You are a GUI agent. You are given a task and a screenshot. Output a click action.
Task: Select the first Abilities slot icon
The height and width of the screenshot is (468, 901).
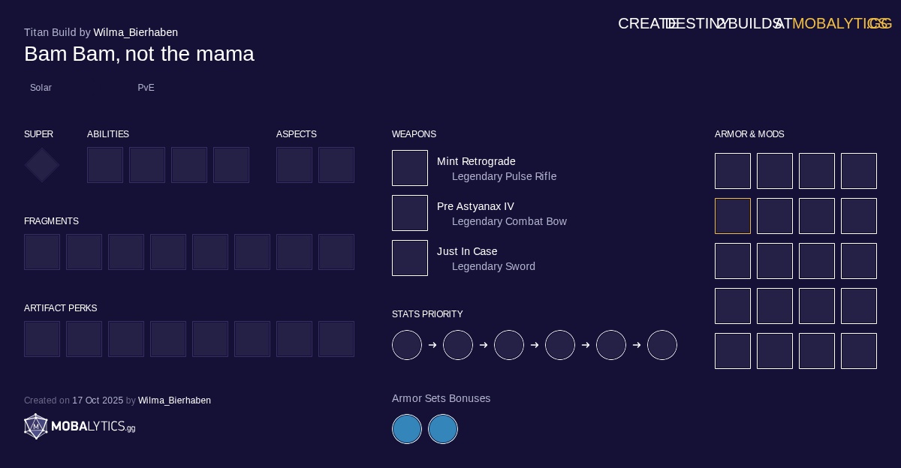pos(105,165)
